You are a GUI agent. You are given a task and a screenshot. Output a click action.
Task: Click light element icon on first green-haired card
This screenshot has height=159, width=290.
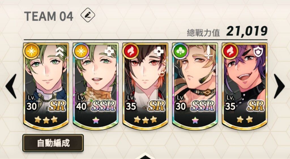pyautogui.click(x=32, y=51)
